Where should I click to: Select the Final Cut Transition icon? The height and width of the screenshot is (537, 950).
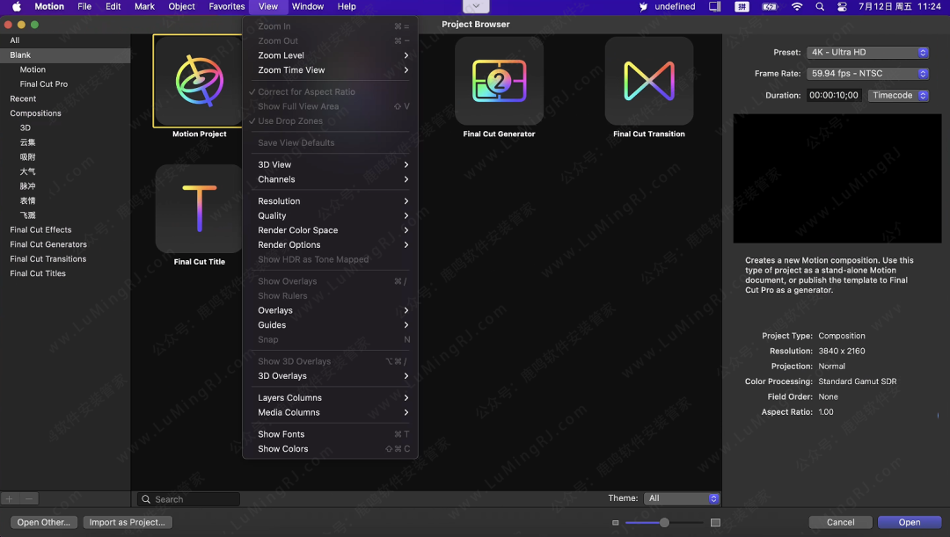pyautogui.click(x=648, y=81)
